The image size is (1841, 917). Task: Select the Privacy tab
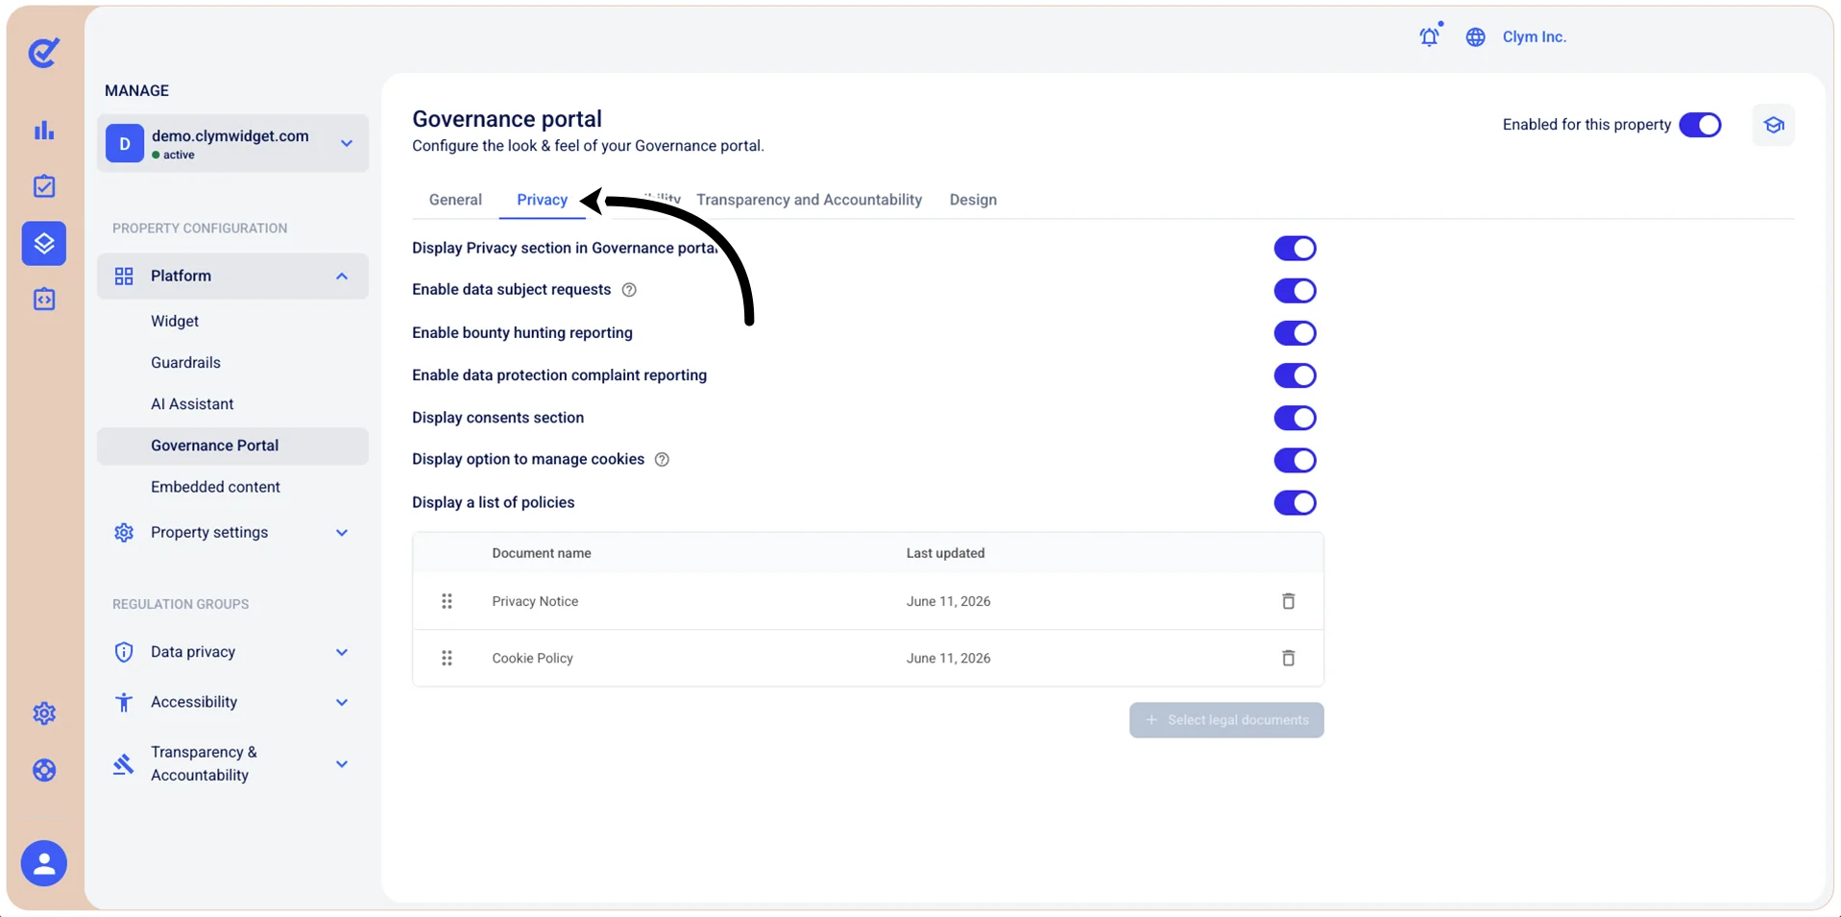point(543,200)
